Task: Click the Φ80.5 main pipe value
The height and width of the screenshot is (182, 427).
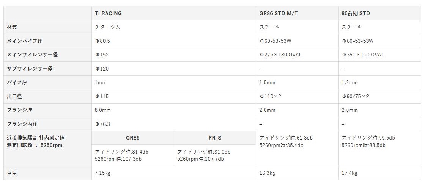Action: point(102,41)
